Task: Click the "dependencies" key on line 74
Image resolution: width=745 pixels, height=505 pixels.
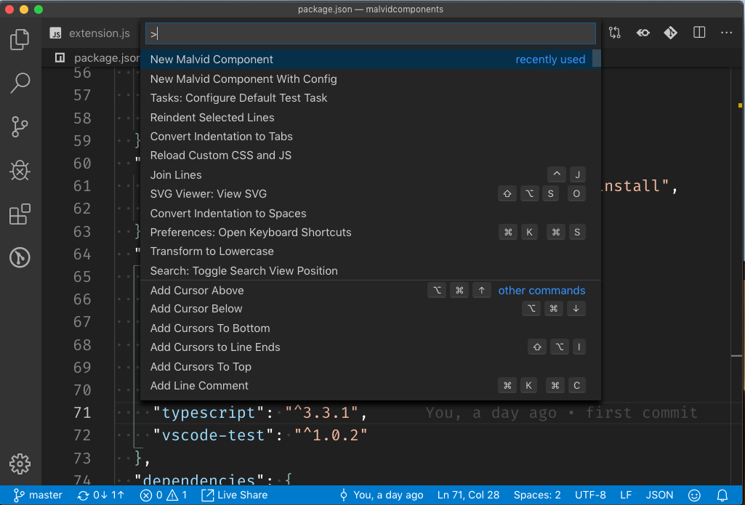Action: coord(200,480)
